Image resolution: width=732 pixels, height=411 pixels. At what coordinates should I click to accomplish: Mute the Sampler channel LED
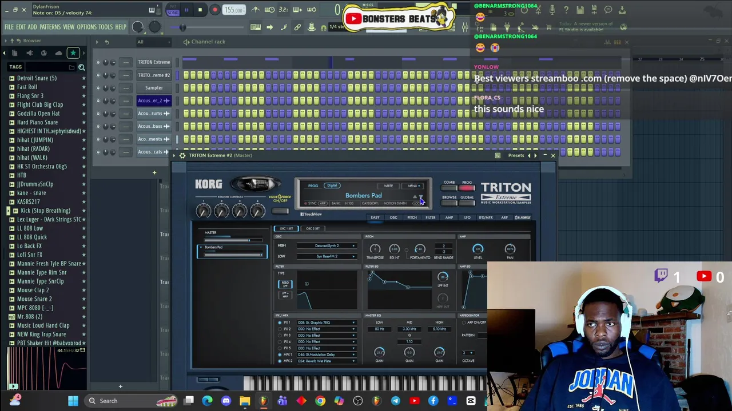(x=98, y=88)
